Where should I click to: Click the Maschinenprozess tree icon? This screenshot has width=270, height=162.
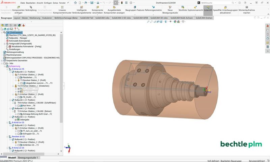click(4, 55)
